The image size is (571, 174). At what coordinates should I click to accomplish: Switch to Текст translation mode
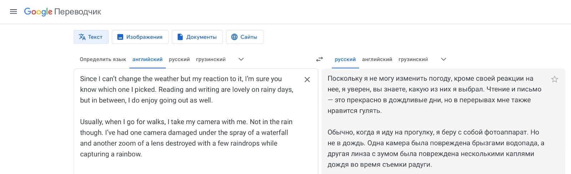click(x=91, y=37)
